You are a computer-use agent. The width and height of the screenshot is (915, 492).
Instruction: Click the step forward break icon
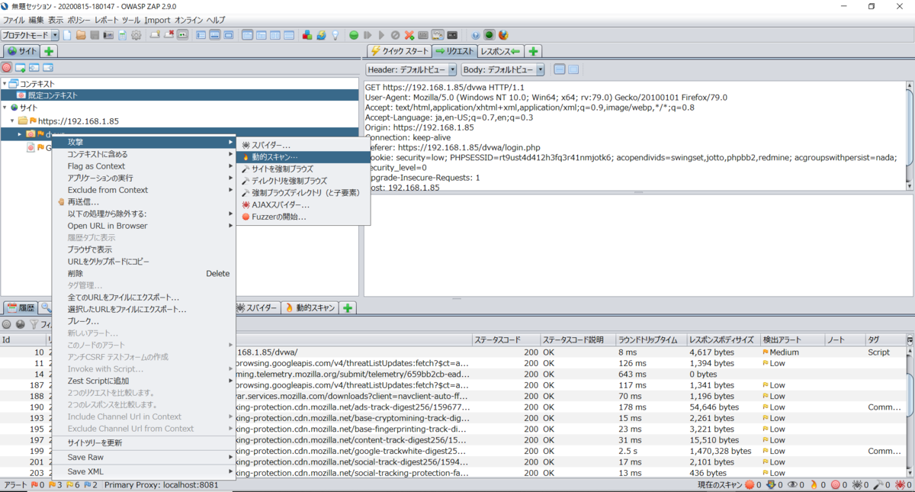(368, 35)
